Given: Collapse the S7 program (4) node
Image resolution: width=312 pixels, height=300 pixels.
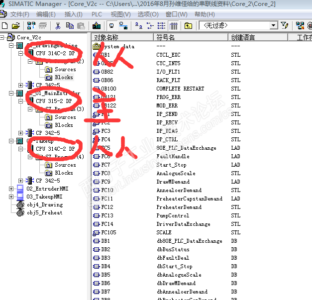Looking at the screenshot, I should [30, 157].
